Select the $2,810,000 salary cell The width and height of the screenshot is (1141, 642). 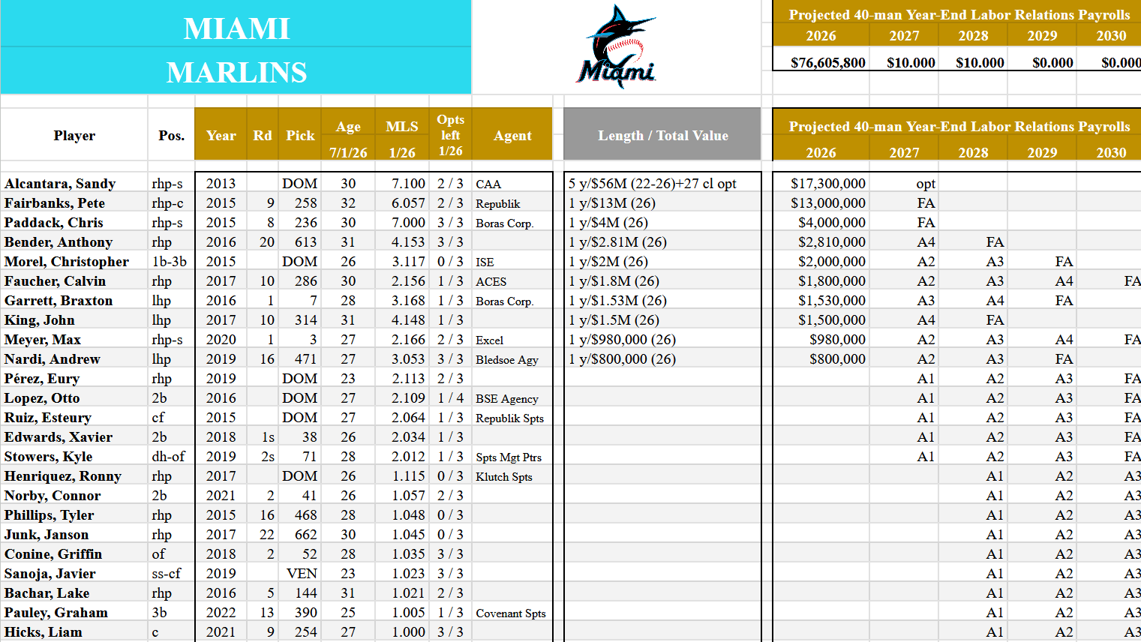click(x=821, y=241)
